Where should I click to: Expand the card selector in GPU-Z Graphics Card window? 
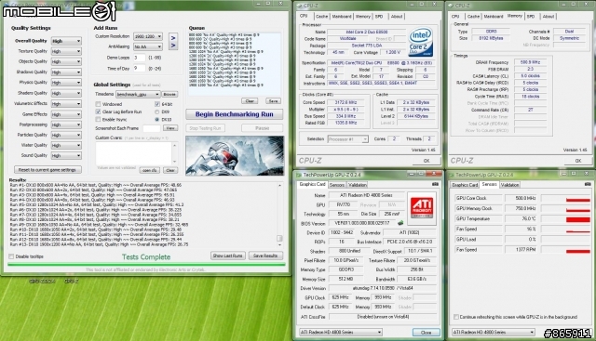pos(340,333)
